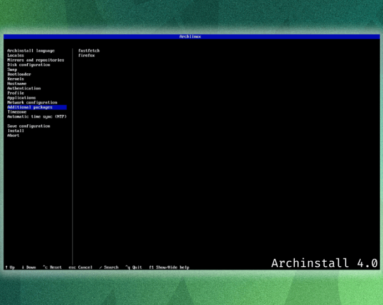Image resolution: width=383 pixels, height=305 pixels.
Task: Click the Abort option
Action: click(x=13, y=135)
